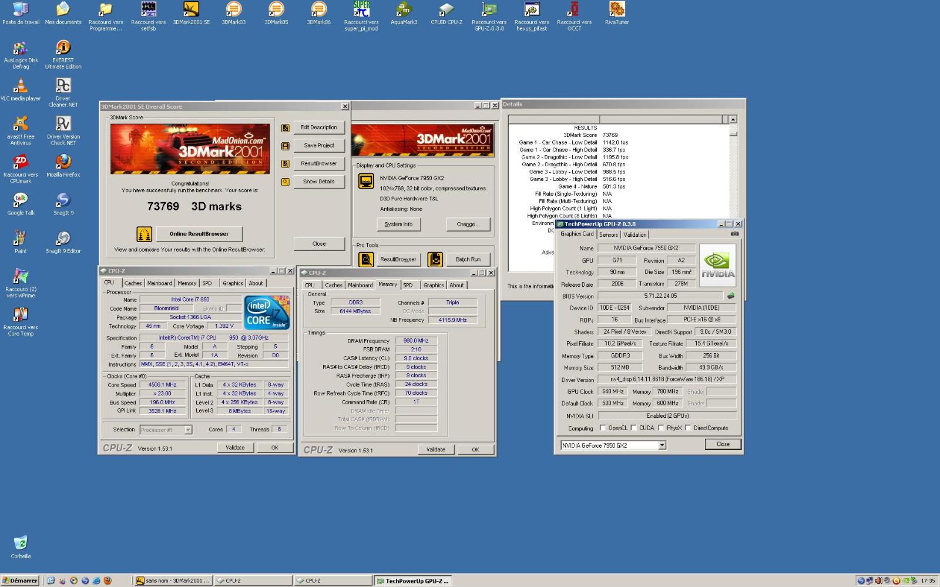Toggle the DirectCompute checkbox in GPU-Z
This screenshot has width=940, height=587.
(688, 428)
